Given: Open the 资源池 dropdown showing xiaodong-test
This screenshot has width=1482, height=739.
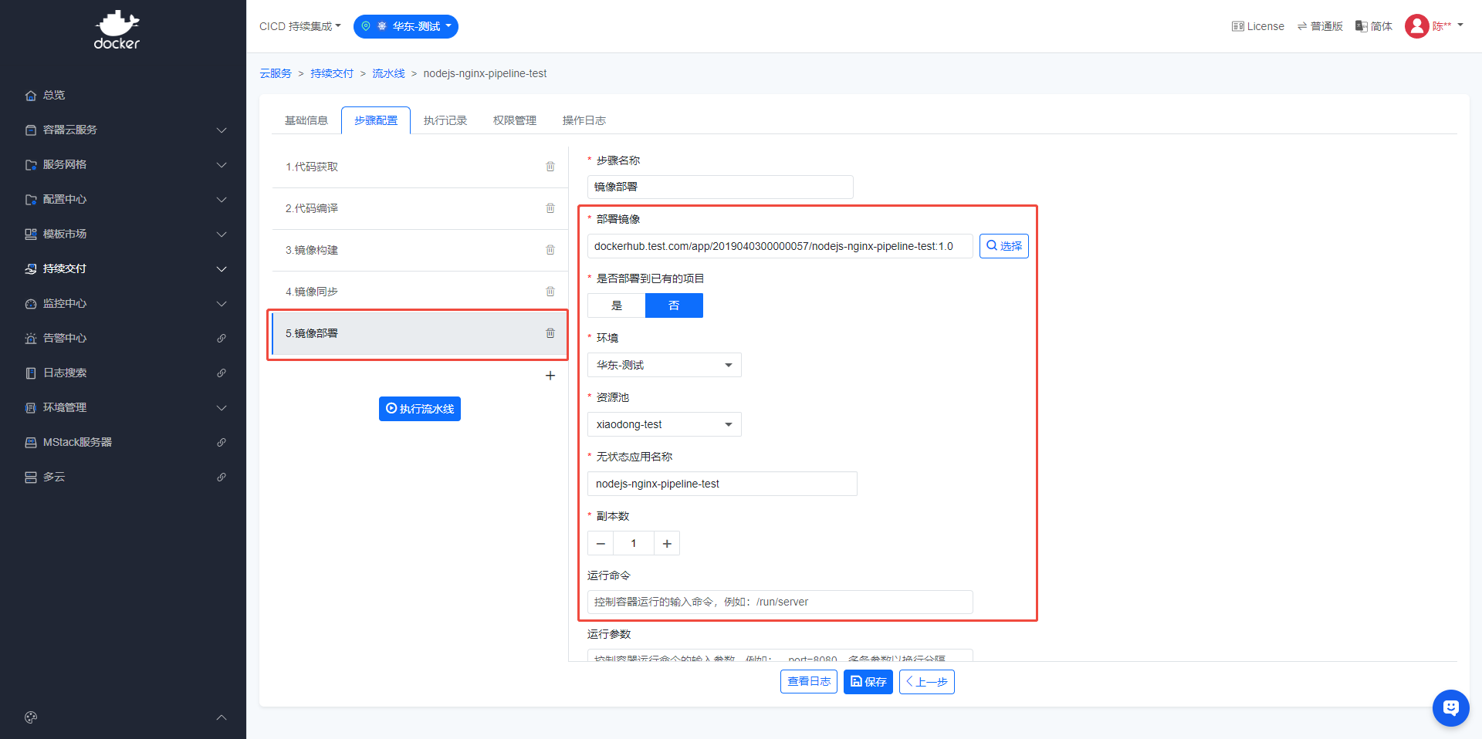Looking at the screenshot, I should tap(664, 424).
